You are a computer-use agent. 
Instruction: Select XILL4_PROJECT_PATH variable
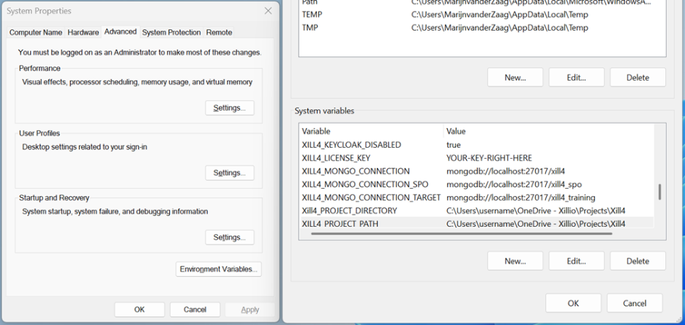477,223
